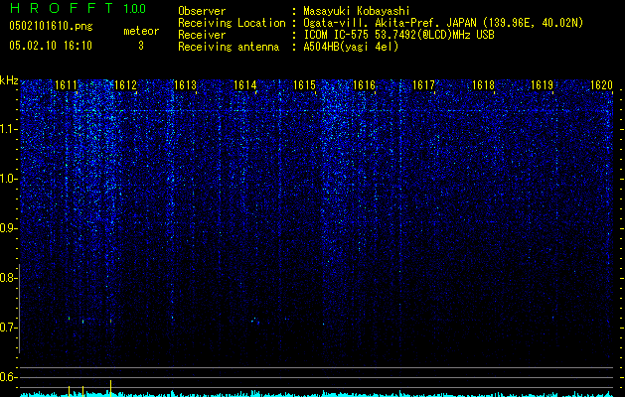The image size is (625, 397).
Task: Click the 1612 time marker
Action: [125, 85]
